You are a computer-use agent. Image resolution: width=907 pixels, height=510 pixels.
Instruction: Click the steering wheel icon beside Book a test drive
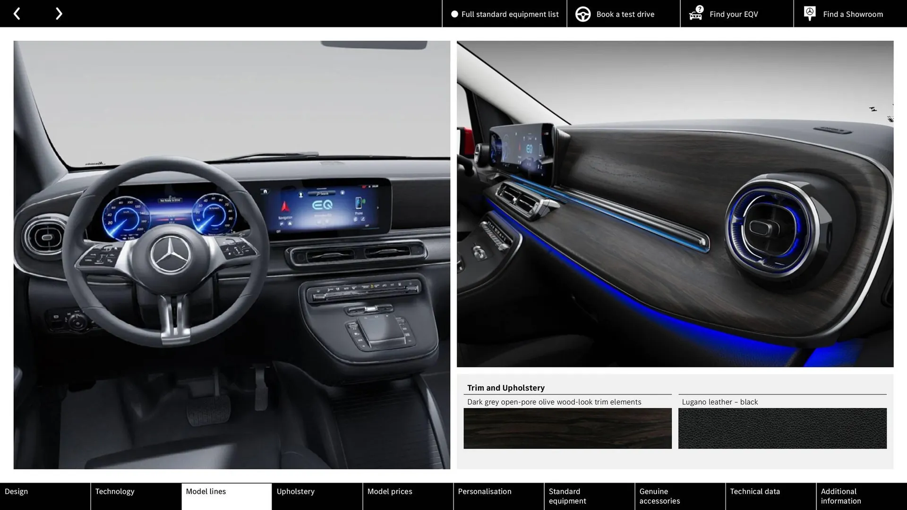tap(582, 14)
